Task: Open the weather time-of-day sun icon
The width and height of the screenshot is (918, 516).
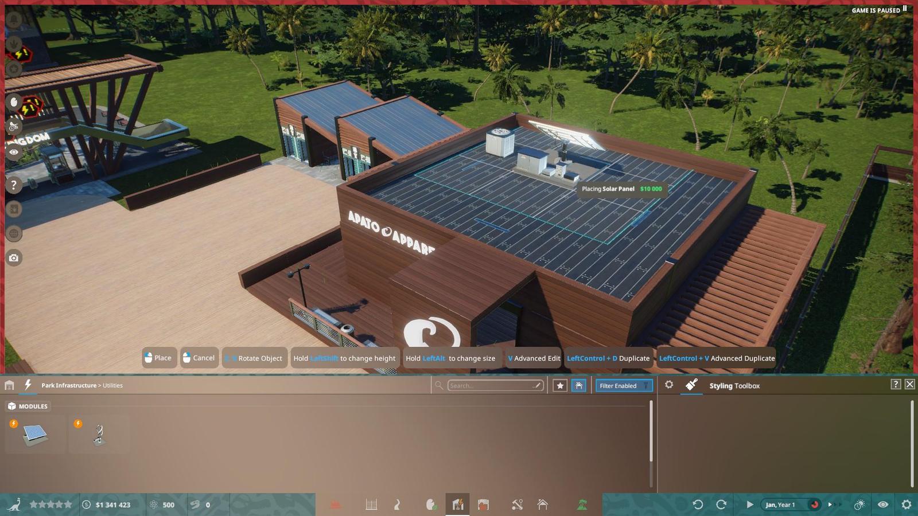Action: point(859,505)
